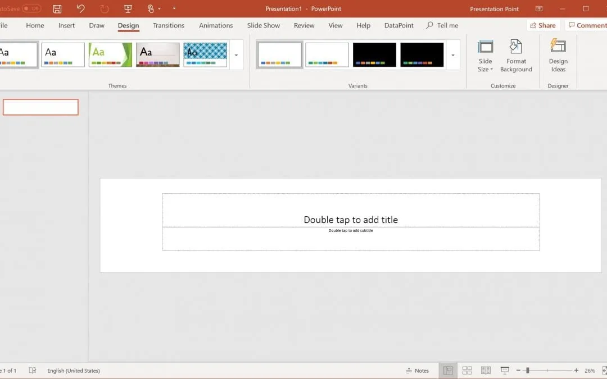The image size is (607, 379).
Task: Start Slide Show from status bar
Action: point(505,371)
